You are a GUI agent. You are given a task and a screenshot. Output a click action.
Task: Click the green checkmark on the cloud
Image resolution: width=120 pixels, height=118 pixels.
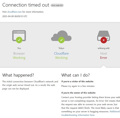point(61,40)
